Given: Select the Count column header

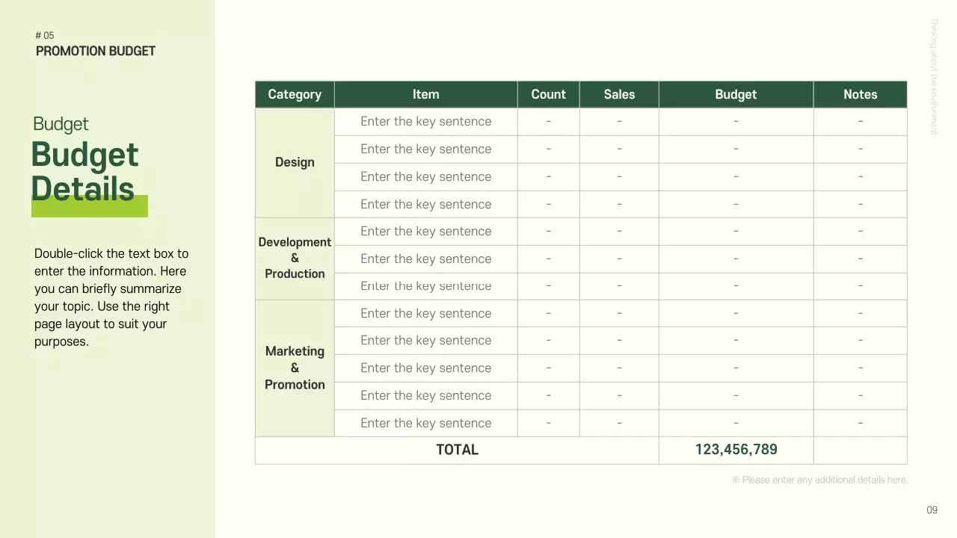Looking at the screenshot, I should [x=548, y=94].
